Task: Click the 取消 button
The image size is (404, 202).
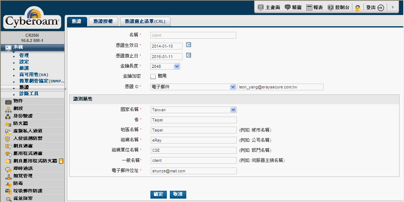Action: (x=178, y=194)
